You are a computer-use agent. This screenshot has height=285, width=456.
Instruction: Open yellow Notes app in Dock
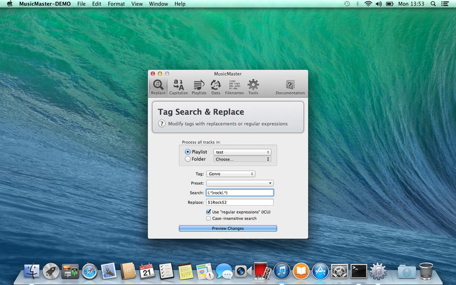pyautogui.click(x=186, y=271)
